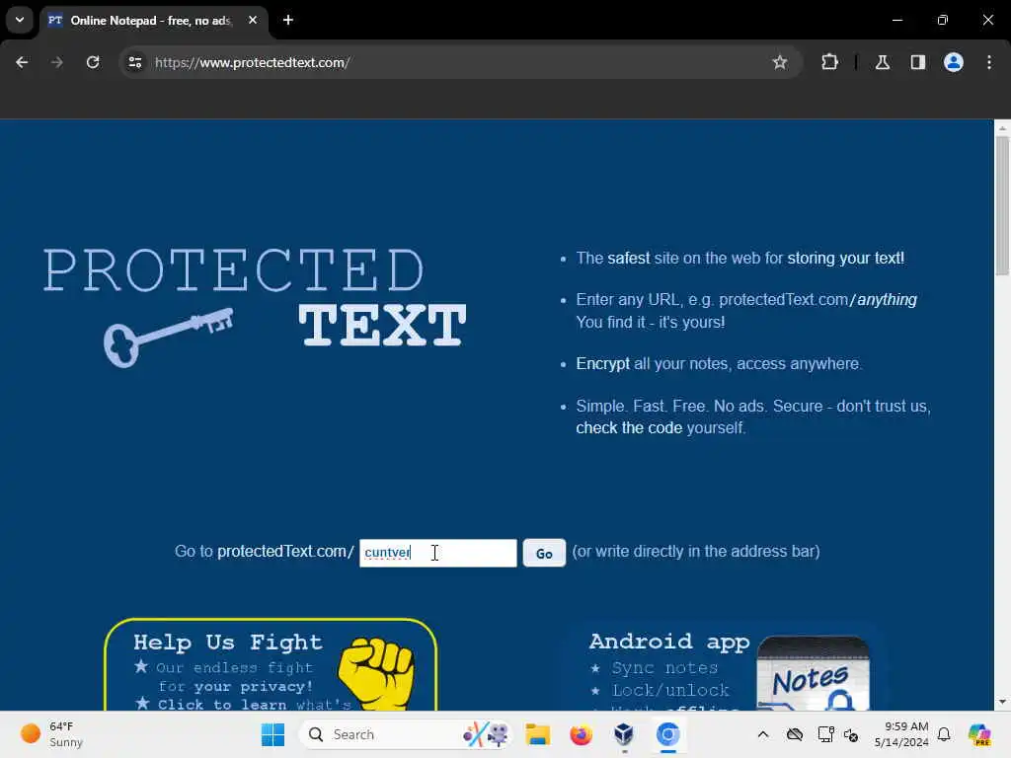The image size is (1011, 758).
Task: Toggle the browser side panel icon
Action: pos(918,62)
